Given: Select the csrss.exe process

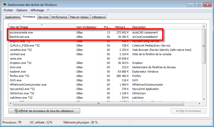Looking at the screenshot, I should pos(105,59).
